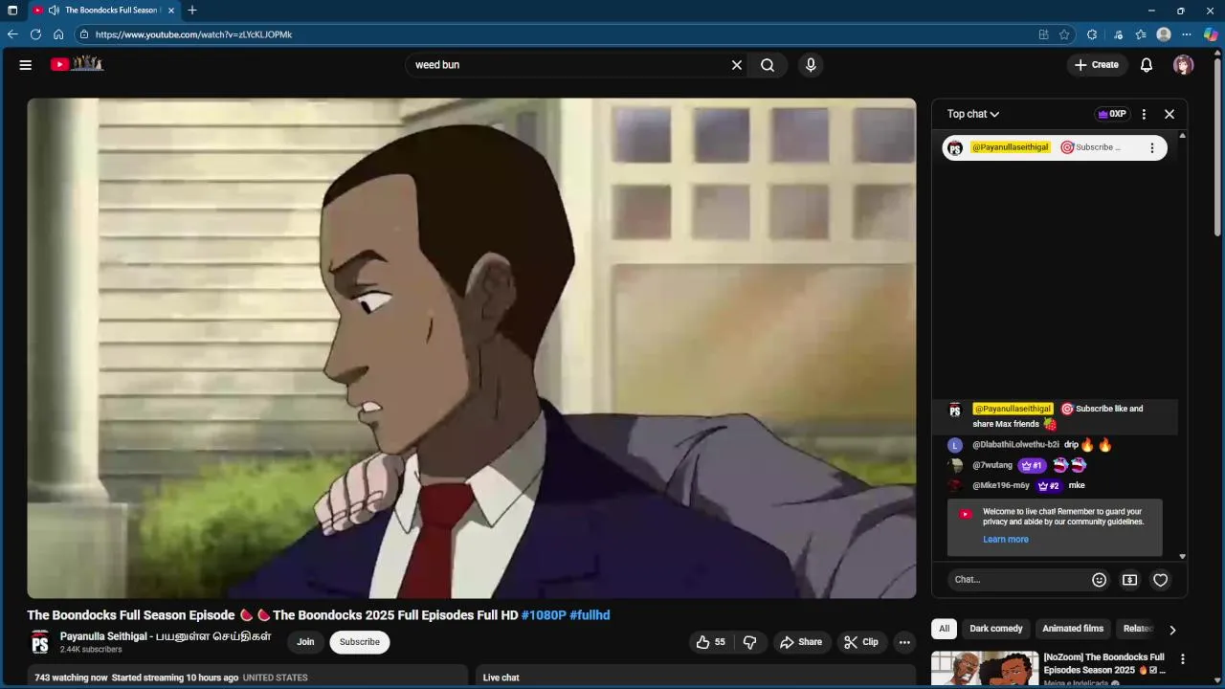Join the Payanulla Seithigal channel

click(305, 642)
